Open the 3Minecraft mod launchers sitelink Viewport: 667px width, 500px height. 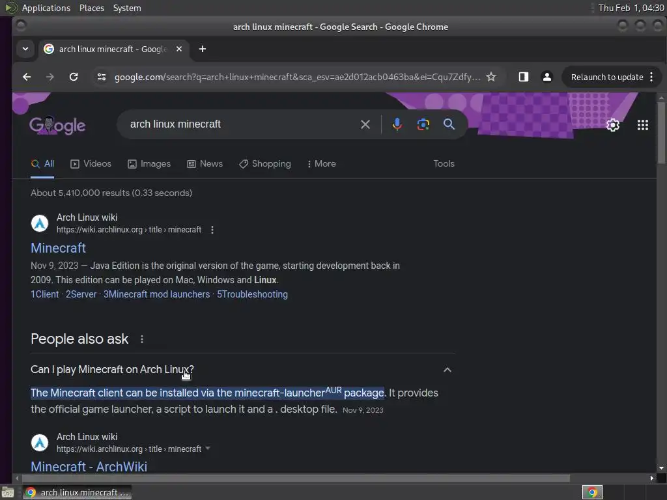coord(156,294)
